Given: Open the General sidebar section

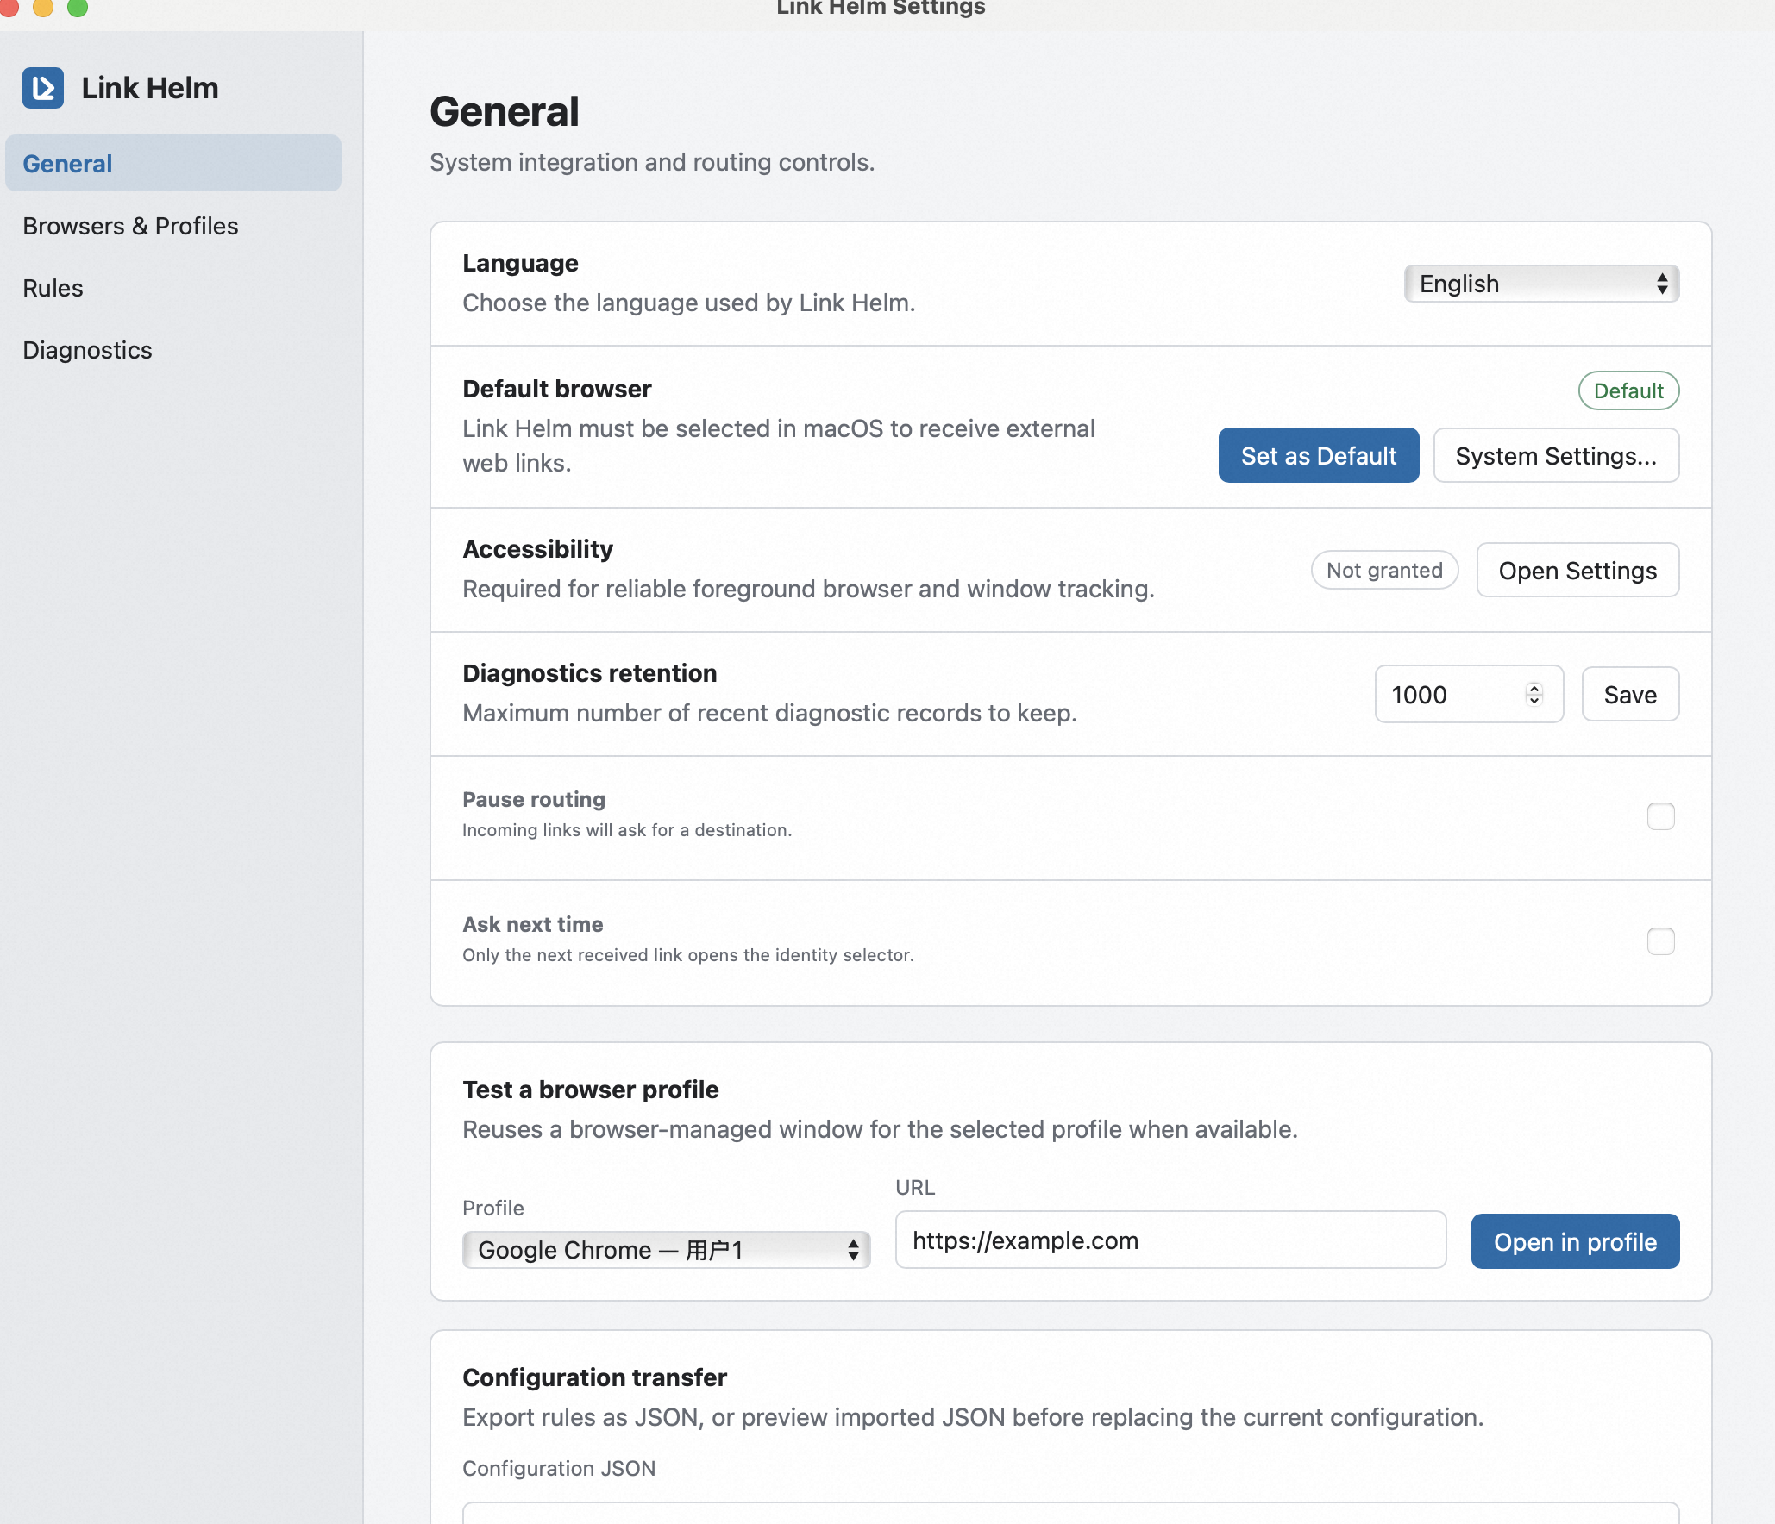Looking at the screenshot, I should pyautogui.click(x=173, y=163).
